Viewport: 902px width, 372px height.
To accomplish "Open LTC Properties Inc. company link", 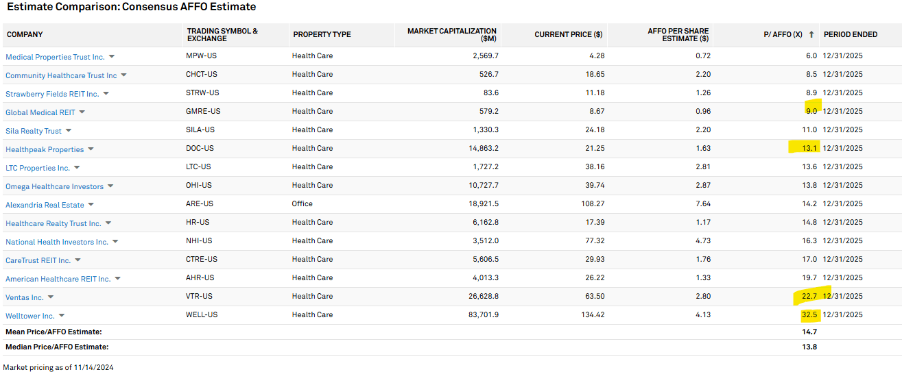I will [38, 168].
